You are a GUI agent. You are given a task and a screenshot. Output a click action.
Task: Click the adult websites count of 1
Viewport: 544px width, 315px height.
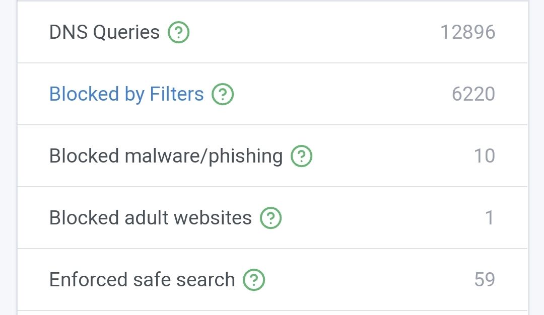(489, 218)
